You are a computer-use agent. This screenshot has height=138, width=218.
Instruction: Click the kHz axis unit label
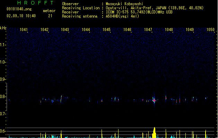[3, 28]
